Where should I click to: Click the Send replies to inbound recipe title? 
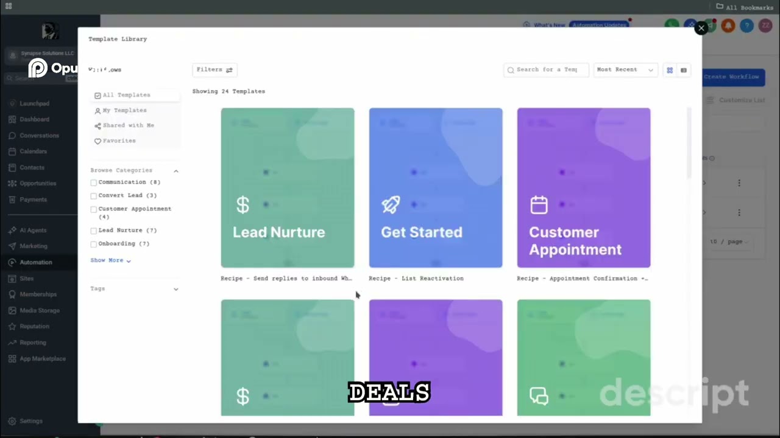point(286,279)
